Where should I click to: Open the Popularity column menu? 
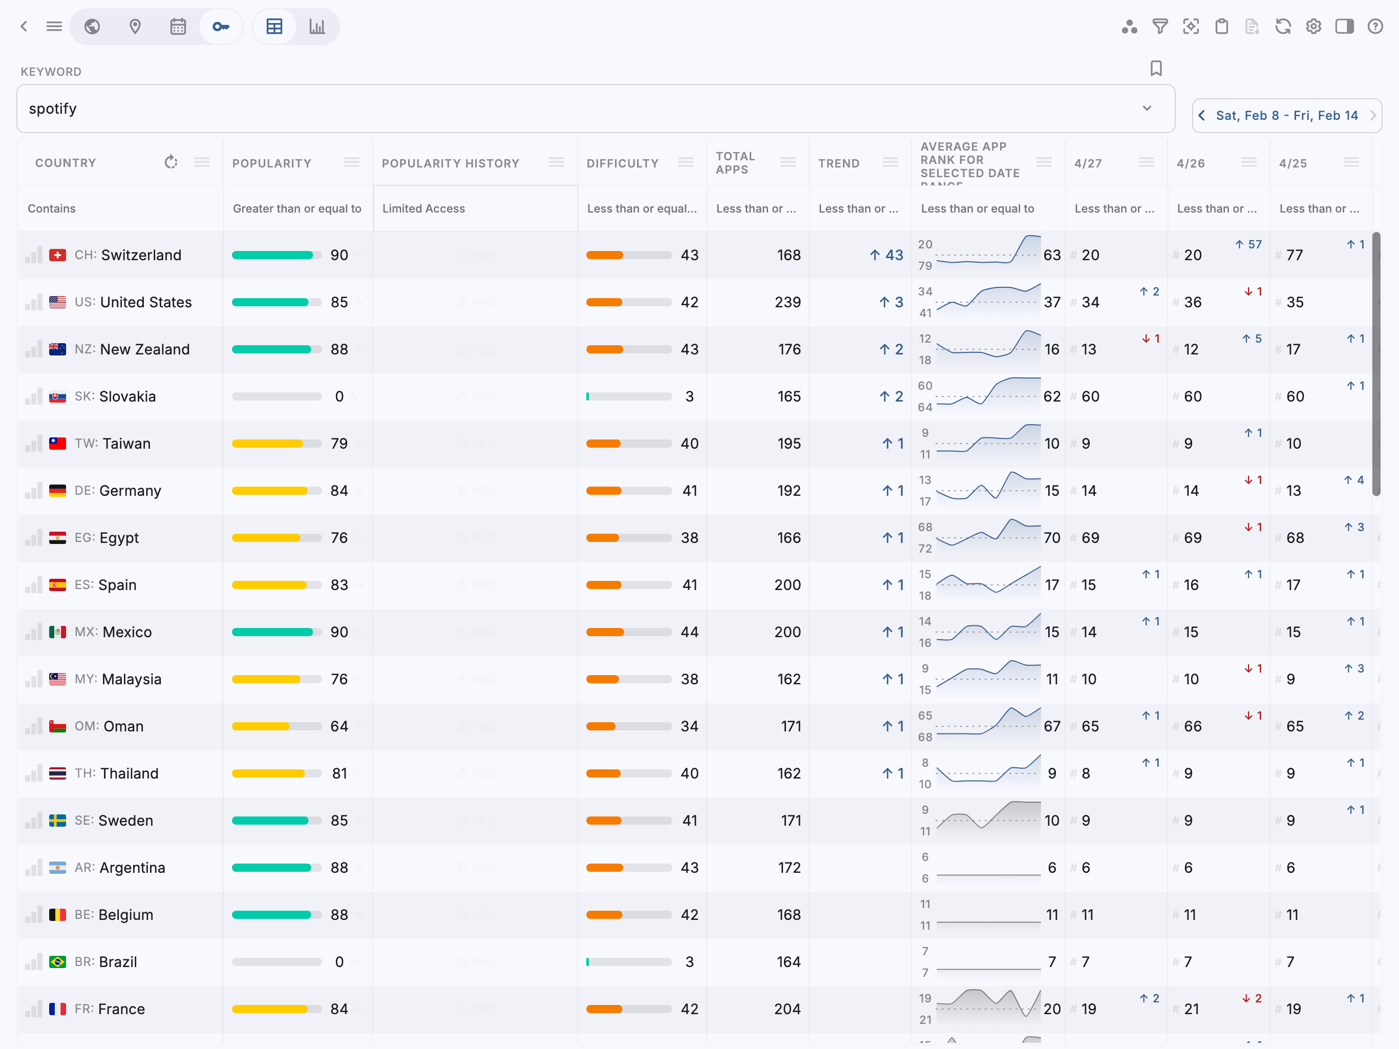pyautogui.click(x=352, y=162)
